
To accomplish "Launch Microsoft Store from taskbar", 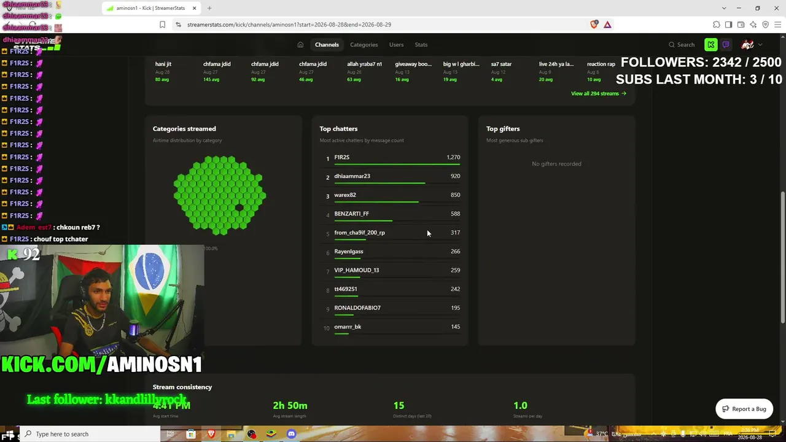I will (x=191, y=434).
